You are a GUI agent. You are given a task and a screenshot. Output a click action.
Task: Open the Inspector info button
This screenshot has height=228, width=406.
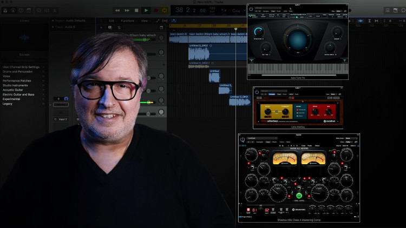tap(13, 10)
